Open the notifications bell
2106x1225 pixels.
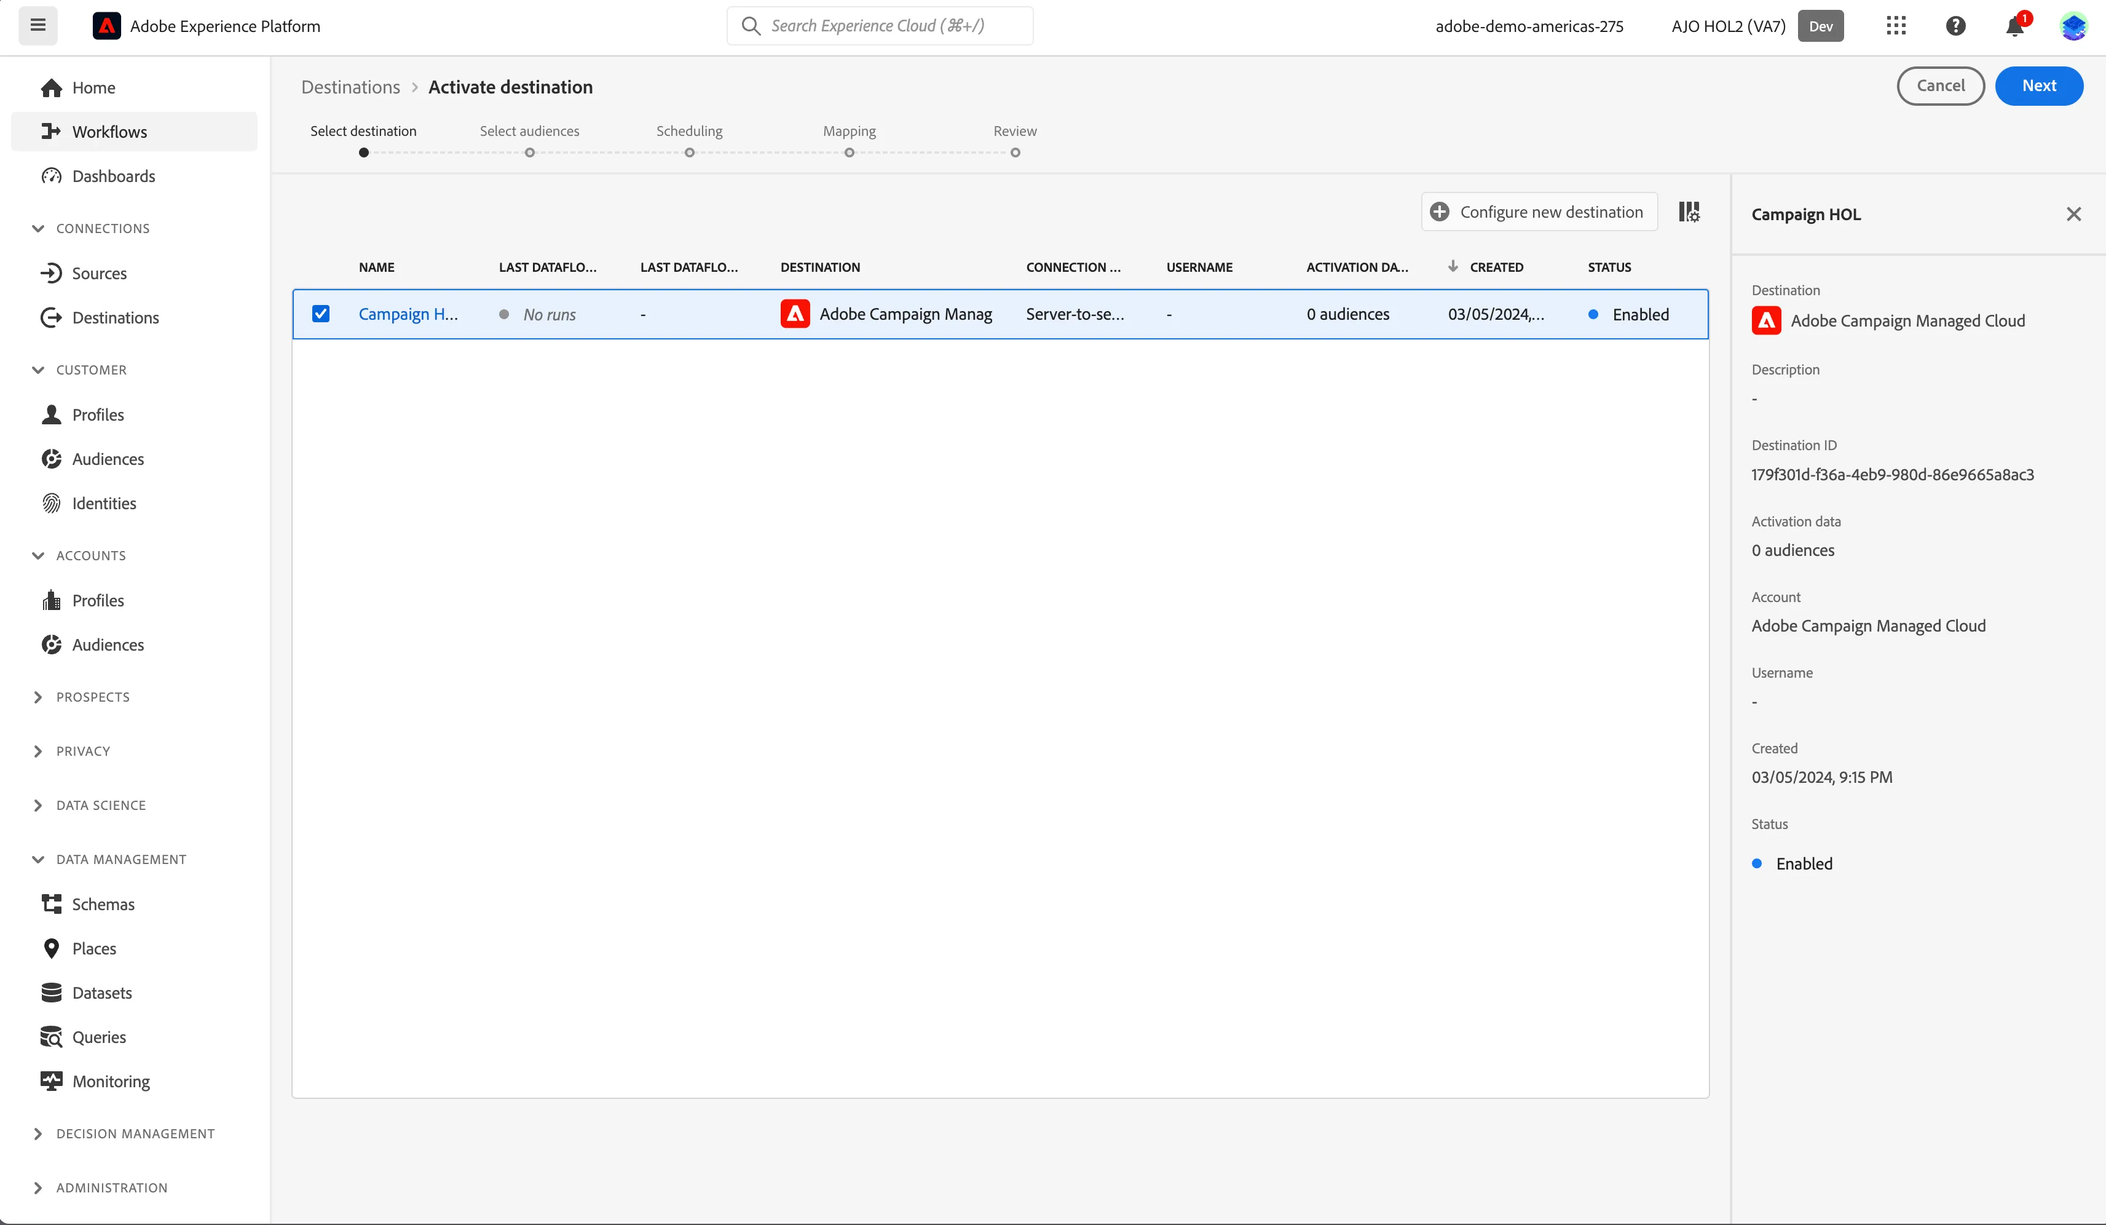(x=2015, y=26)
